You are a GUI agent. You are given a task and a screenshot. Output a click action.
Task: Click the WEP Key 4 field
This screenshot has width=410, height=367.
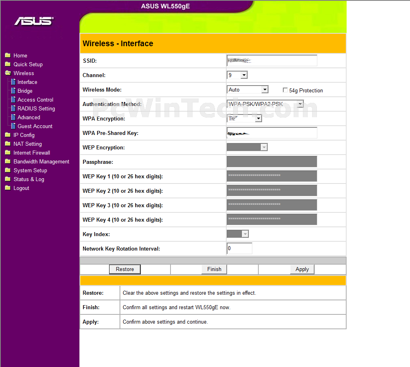pyautogui.click(x=272, y=219)
